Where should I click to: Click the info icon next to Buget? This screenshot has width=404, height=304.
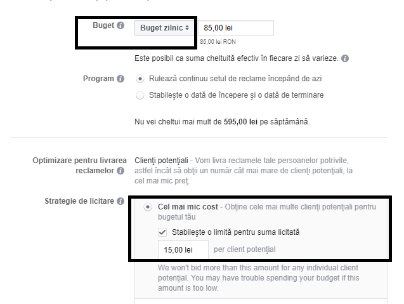point(121,26)
